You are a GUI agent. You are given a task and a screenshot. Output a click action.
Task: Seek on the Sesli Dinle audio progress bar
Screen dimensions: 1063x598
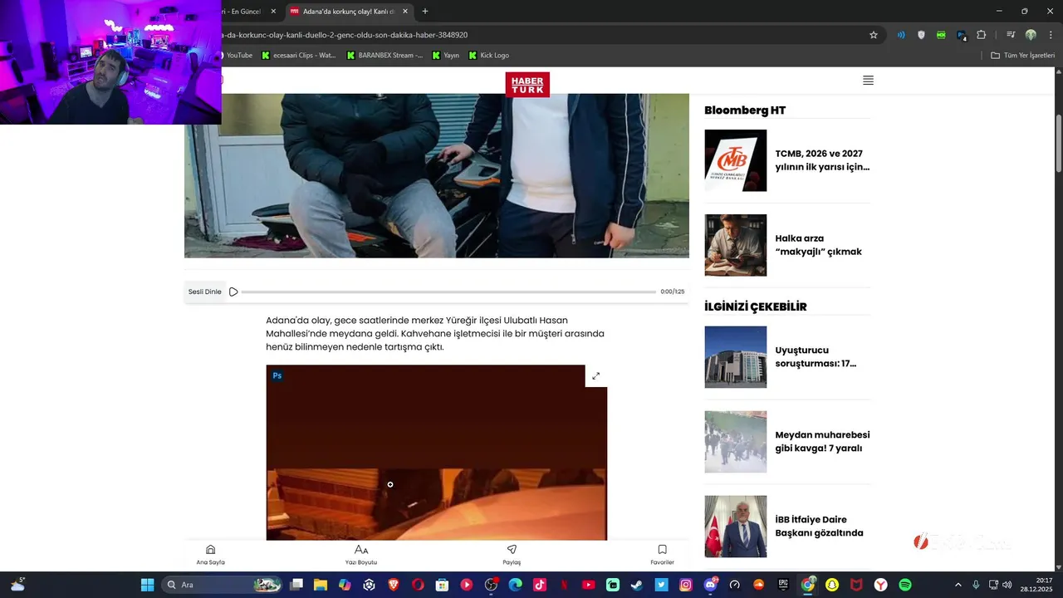(x=448, y=292)
